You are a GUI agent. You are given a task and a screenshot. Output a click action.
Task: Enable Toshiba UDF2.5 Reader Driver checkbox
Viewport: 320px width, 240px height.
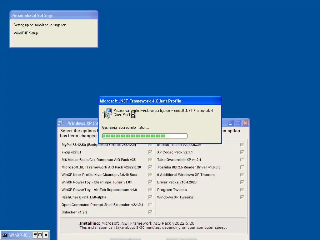tap(242, 167)
